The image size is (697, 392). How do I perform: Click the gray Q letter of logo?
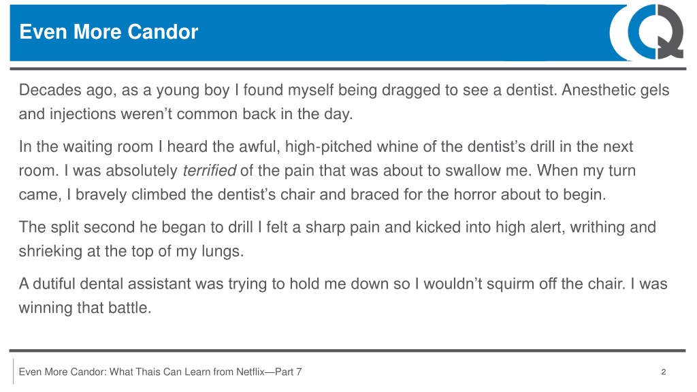pos(672,33)
